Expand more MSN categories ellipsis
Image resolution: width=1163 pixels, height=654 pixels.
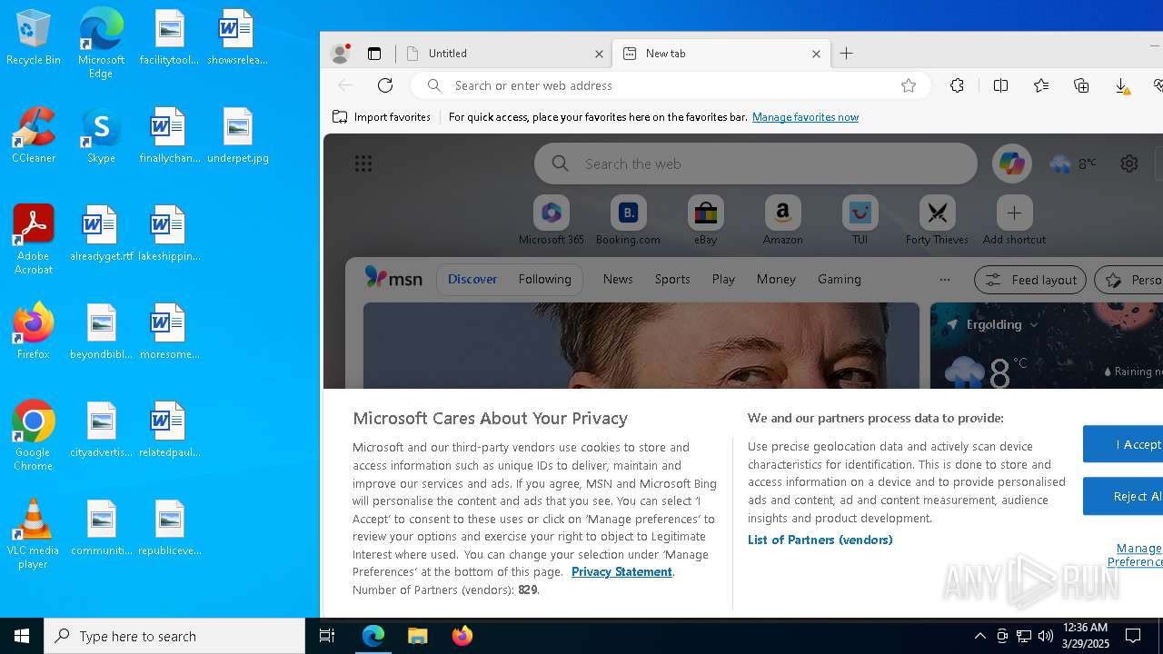click(945, 280)
